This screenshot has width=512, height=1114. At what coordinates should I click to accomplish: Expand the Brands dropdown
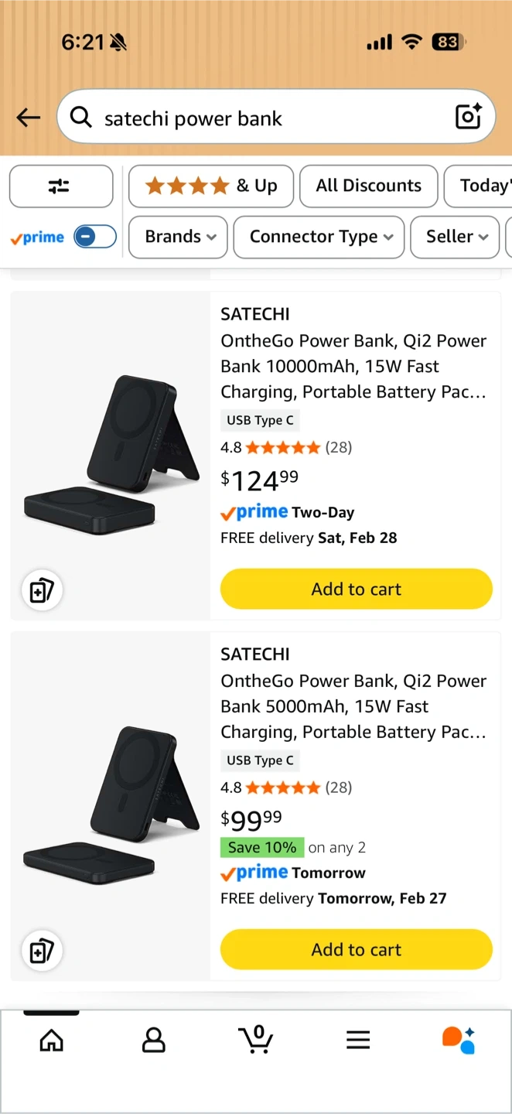[x=177, y=237]
